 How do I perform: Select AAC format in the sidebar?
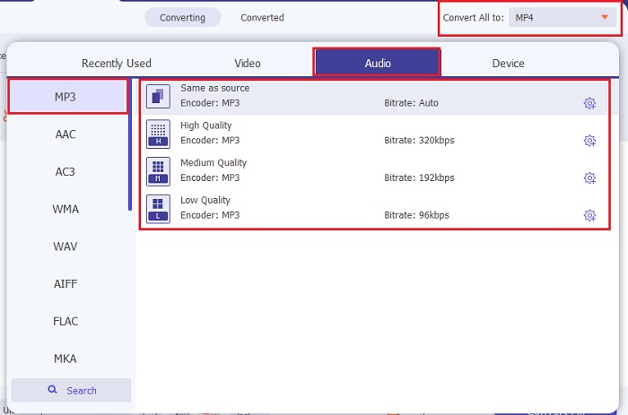click(65, 134)
